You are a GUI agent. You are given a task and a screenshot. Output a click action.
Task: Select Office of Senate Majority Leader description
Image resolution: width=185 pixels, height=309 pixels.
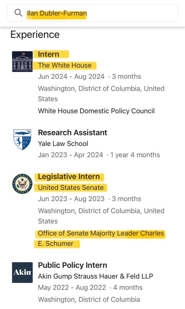(x=101, y=238)
